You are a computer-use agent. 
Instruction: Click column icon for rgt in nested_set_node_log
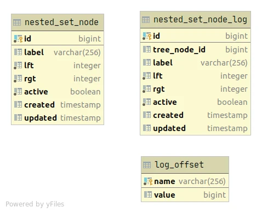tap(147, 89)
